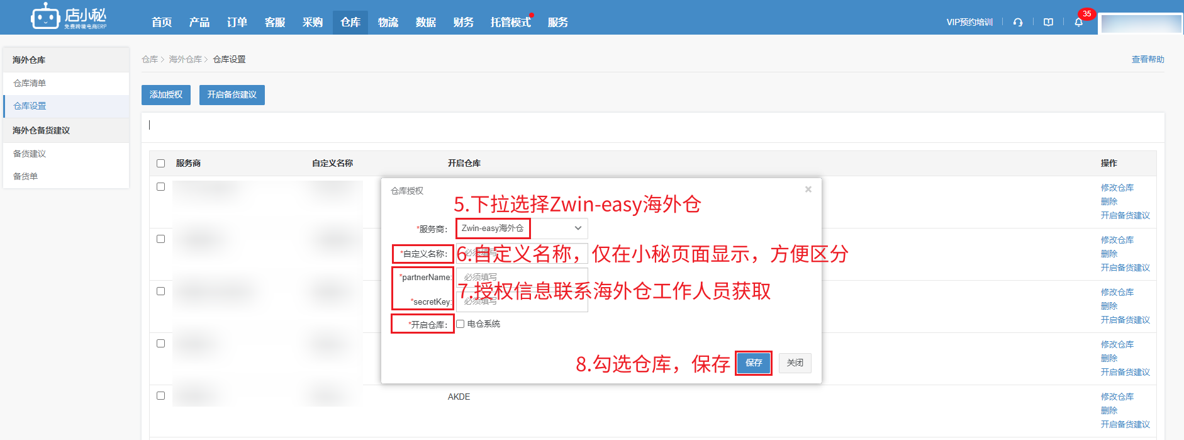Click the 店小秘 robot logo
This screenshot has height=440, width=1184.
69,16
